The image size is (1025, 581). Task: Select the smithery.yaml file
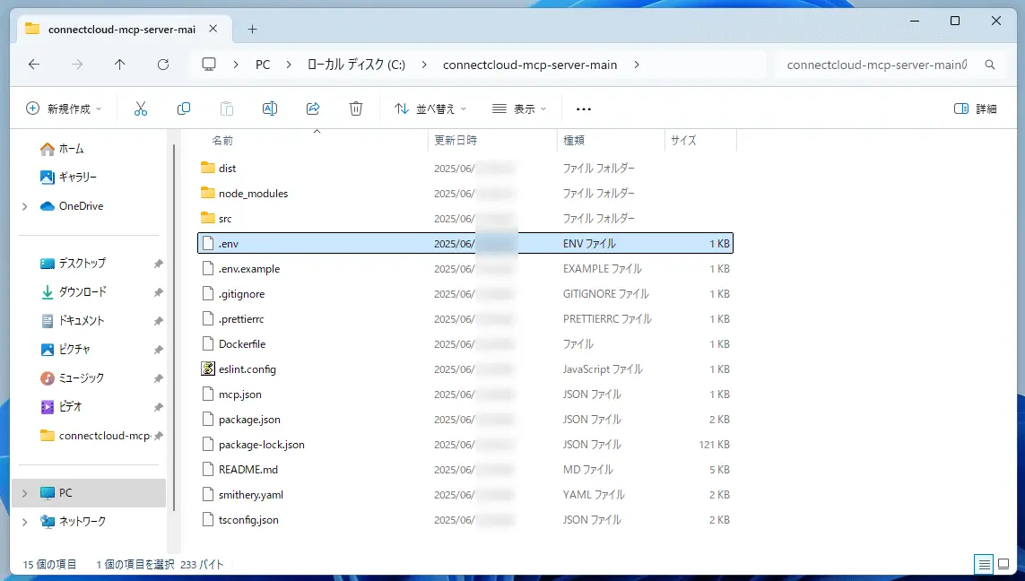[465, 495]
